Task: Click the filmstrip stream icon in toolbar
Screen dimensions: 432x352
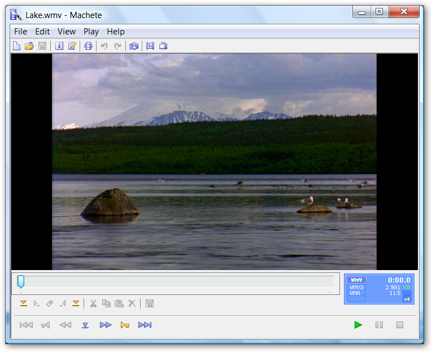Action: point(88,46)
